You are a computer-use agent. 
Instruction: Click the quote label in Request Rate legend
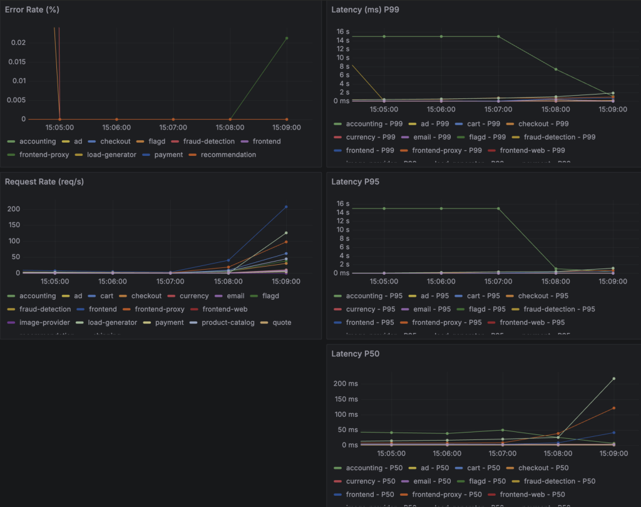(282, 322)
